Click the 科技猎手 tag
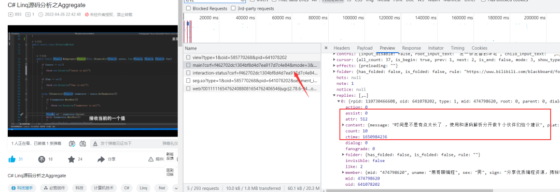 22,188
